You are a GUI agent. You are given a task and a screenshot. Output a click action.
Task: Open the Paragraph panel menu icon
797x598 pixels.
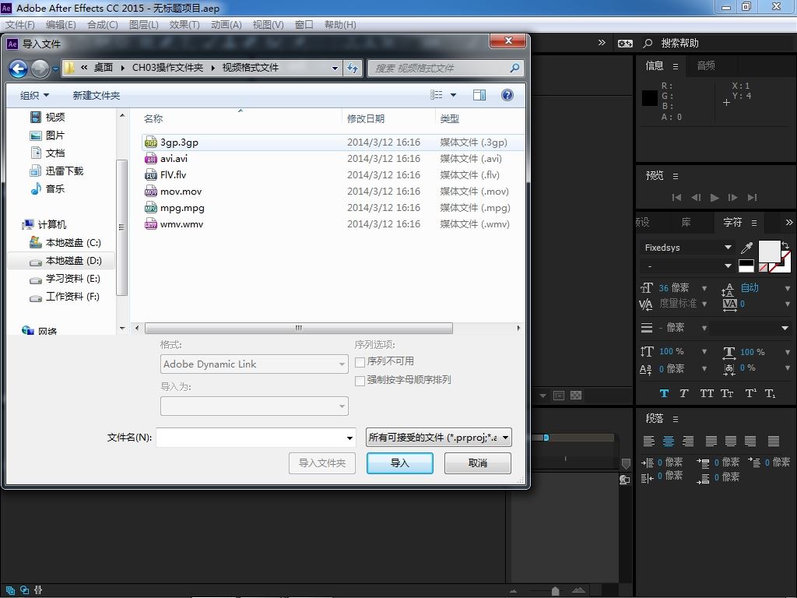coord(676,419)
